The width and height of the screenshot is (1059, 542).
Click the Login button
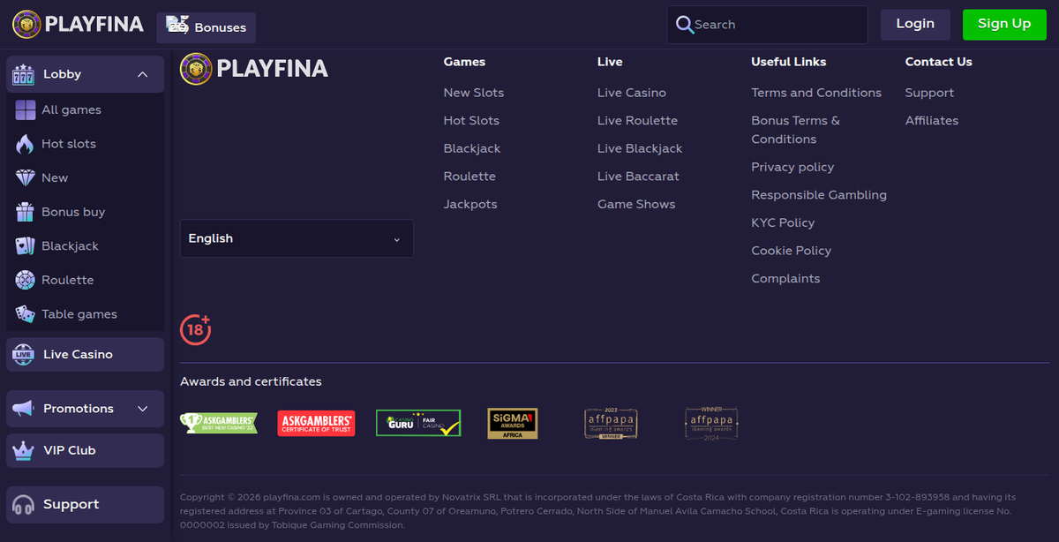pyautogui.click(x=915, y=25)
